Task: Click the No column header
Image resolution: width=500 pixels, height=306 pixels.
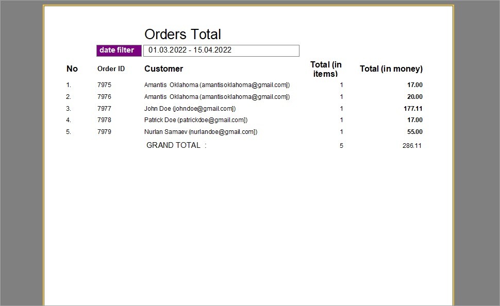Action: [x=72, y=69]
